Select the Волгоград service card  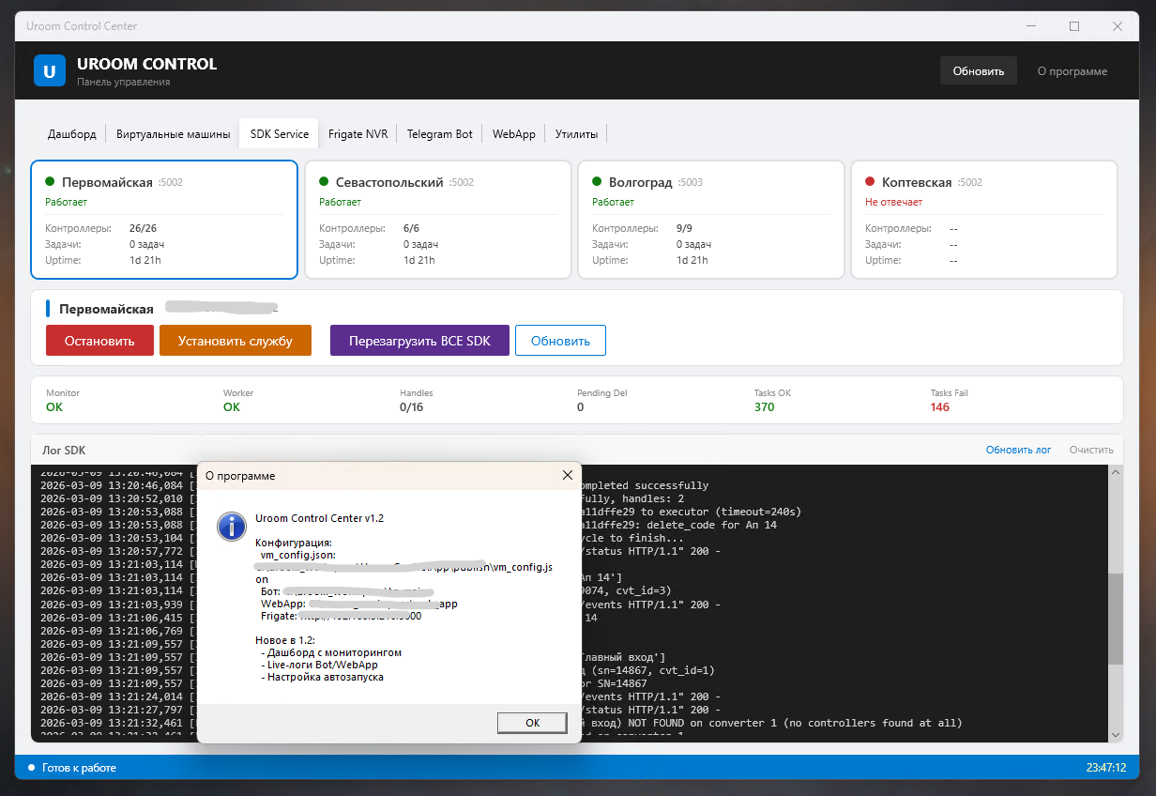[x=711, y=220]
